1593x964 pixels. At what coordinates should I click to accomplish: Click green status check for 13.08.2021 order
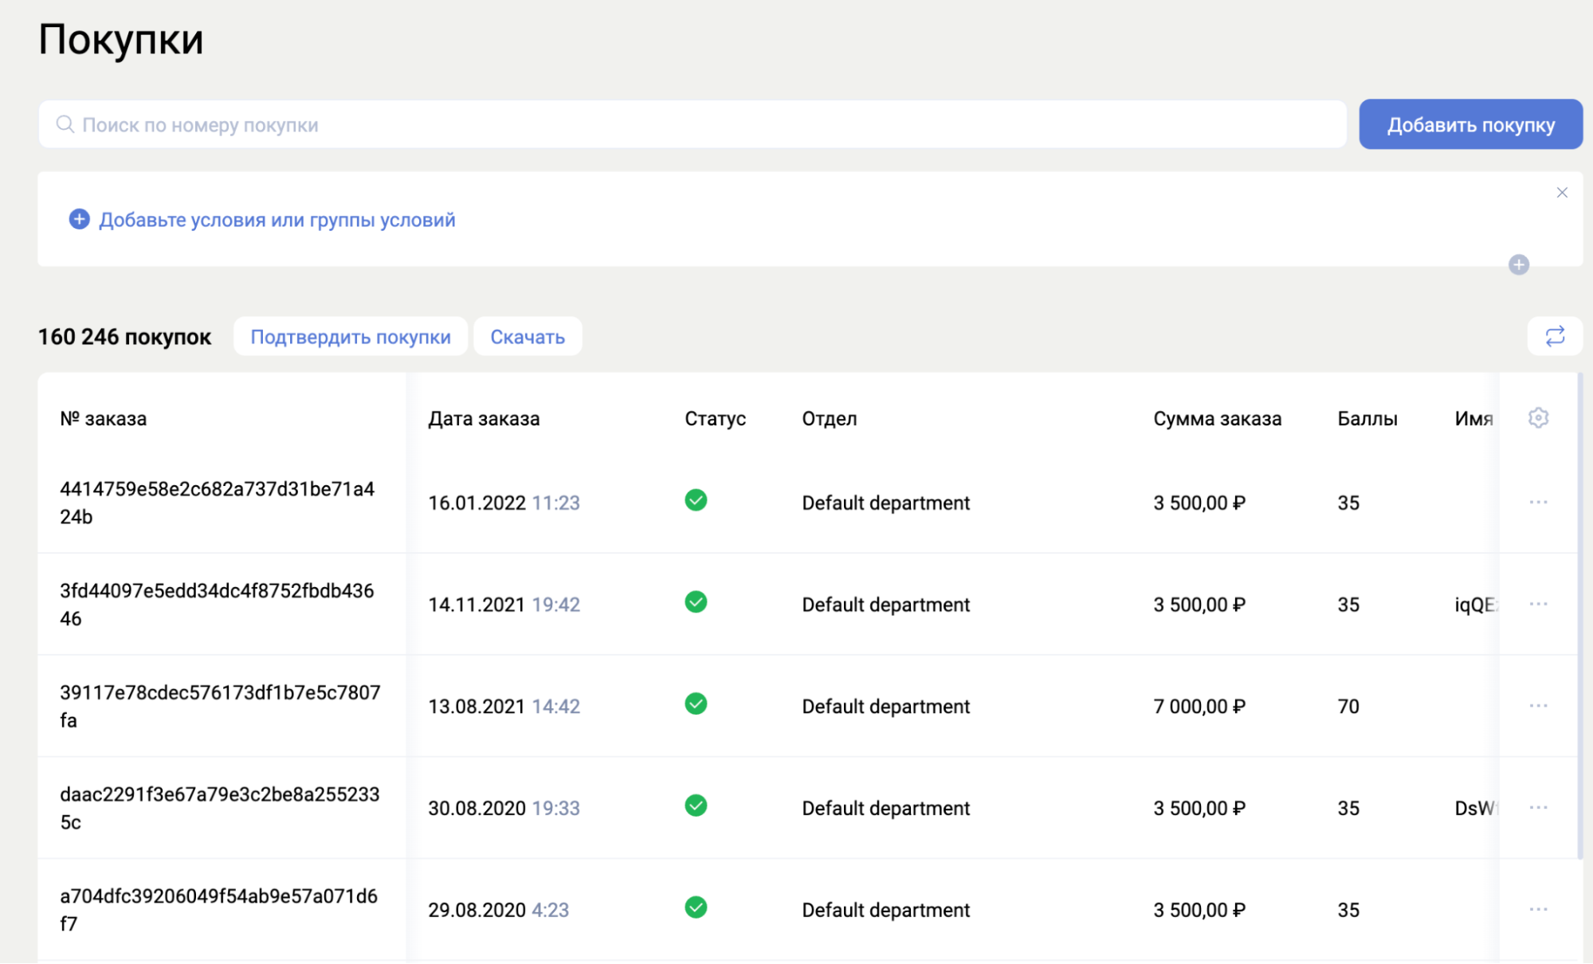pyautogui.click(x=695, y=703)
